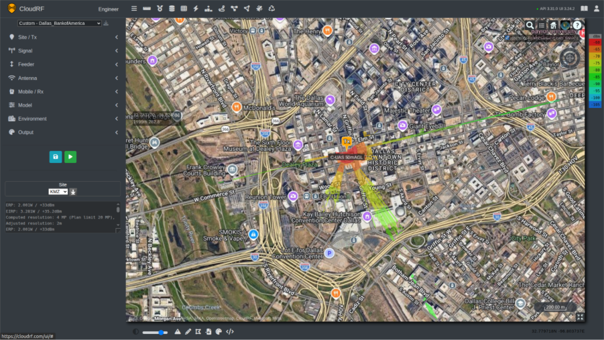Expand the Antenna section
Image resolution: width=604 pixels, height=340 pixels.
click(63, 78)
